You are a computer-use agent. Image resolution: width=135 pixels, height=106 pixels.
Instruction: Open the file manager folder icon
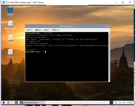click(12, 102)
